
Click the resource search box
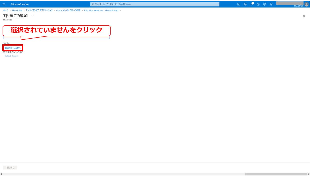[x=155, y=4]
